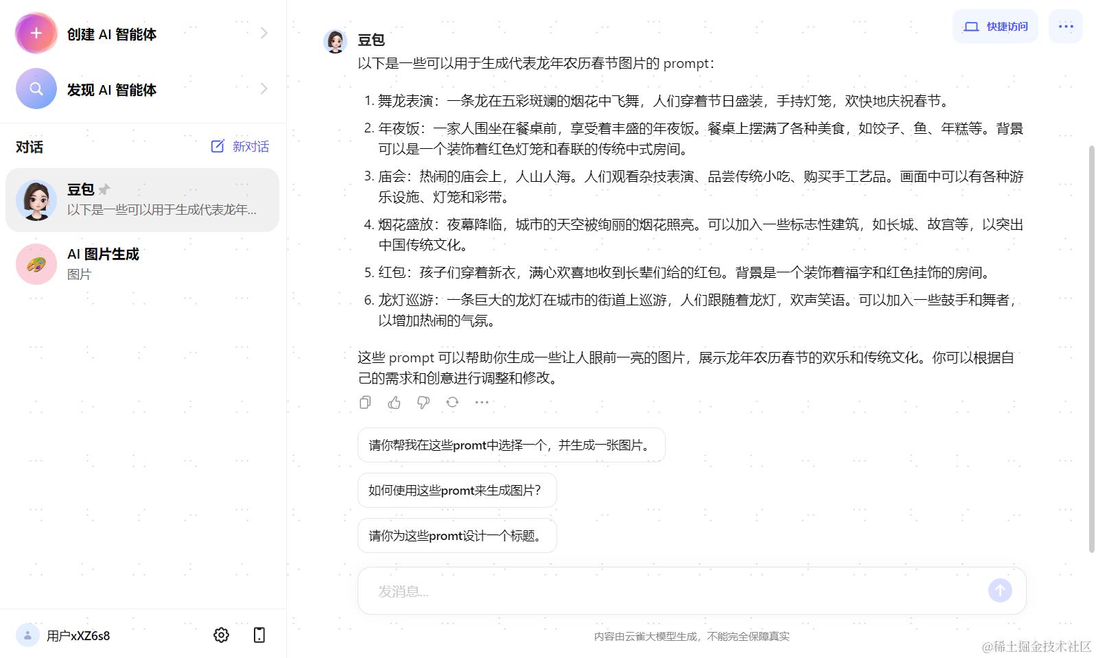The height and width of the screenshot is (658, 1096).
Task: Regenerate the reply with refresh icon
Action: (x=452, y=402)
